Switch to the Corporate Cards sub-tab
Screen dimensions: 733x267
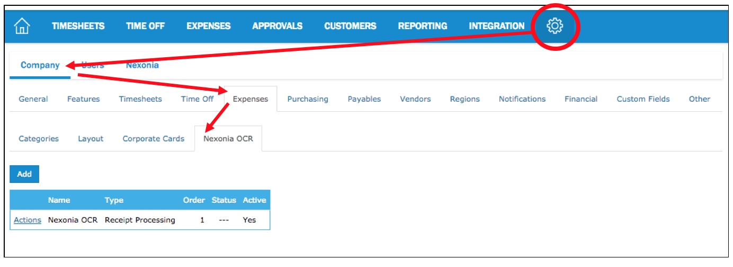pos(153,139)
